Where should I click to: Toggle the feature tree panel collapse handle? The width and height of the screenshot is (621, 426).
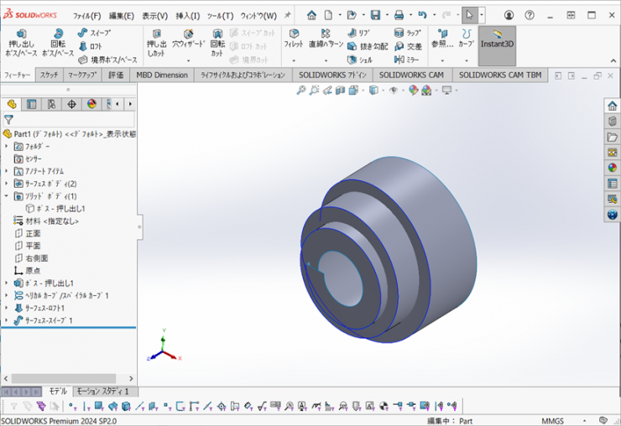click(139, 226)
